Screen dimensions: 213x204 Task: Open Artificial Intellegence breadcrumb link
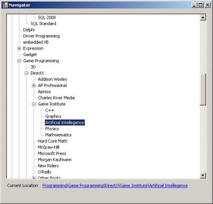168,185
